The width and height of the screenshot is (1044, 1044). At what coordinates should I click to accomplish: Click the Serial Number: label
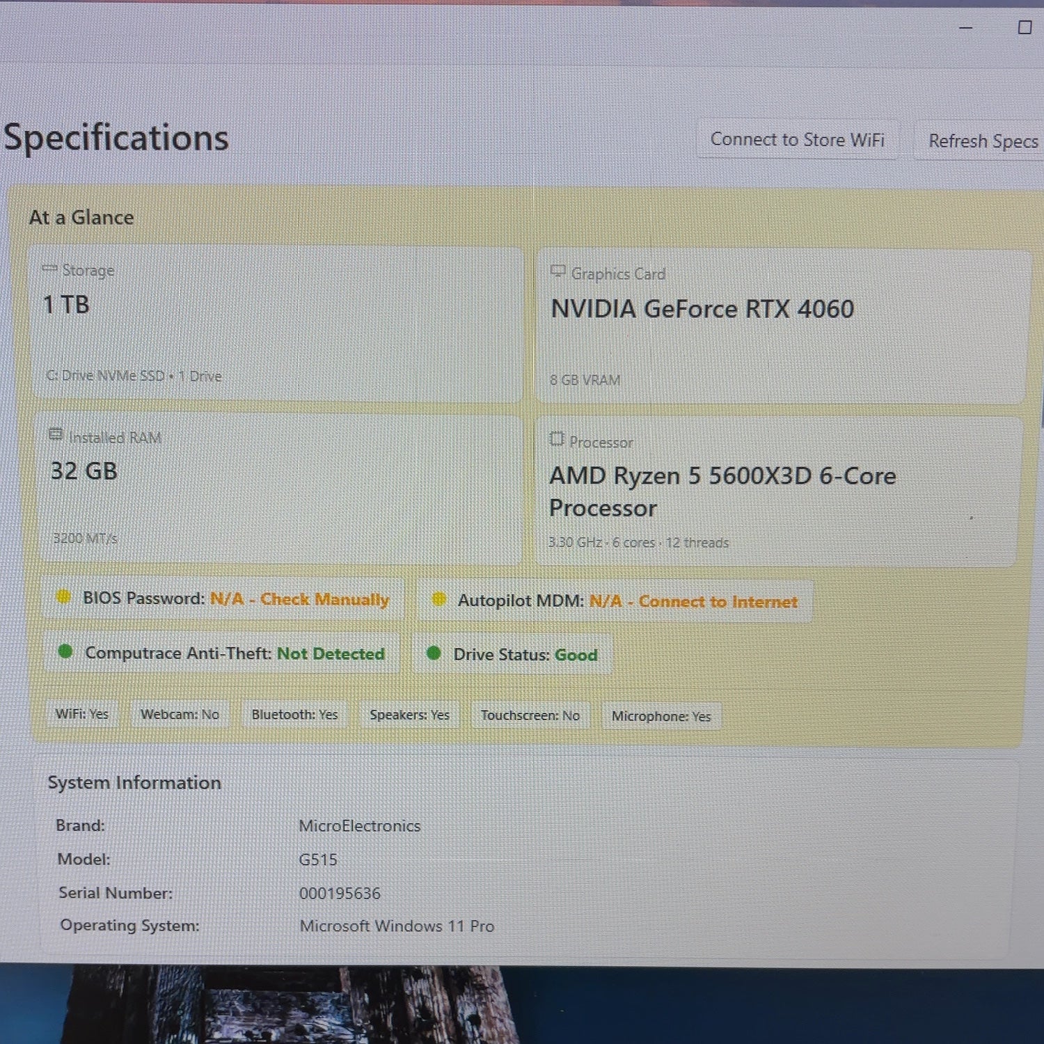pos(116,892)
